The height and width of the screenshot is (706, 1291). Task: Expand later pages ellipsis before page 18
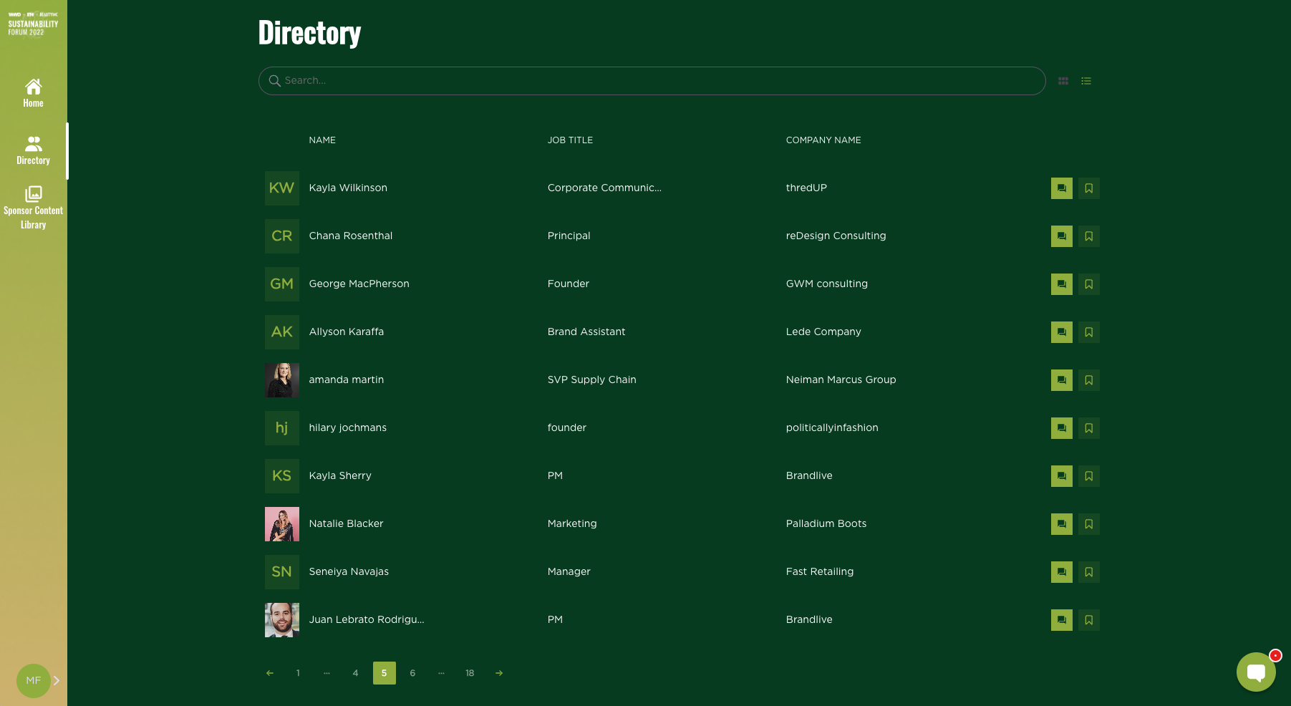441,673
